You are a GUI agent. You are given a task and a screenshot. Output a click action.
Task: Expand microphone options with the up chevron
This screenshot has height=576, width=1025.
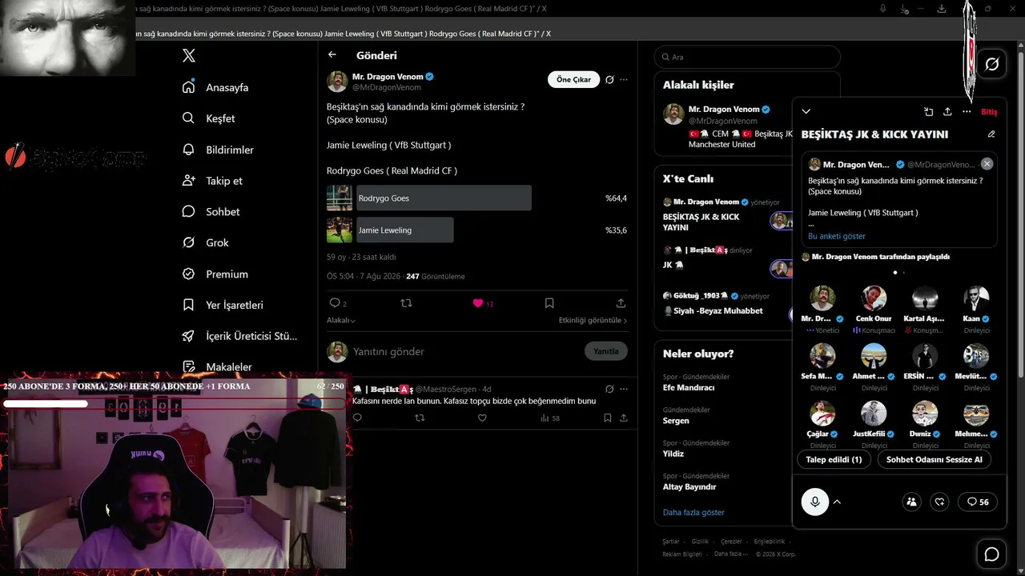[837, 502]
